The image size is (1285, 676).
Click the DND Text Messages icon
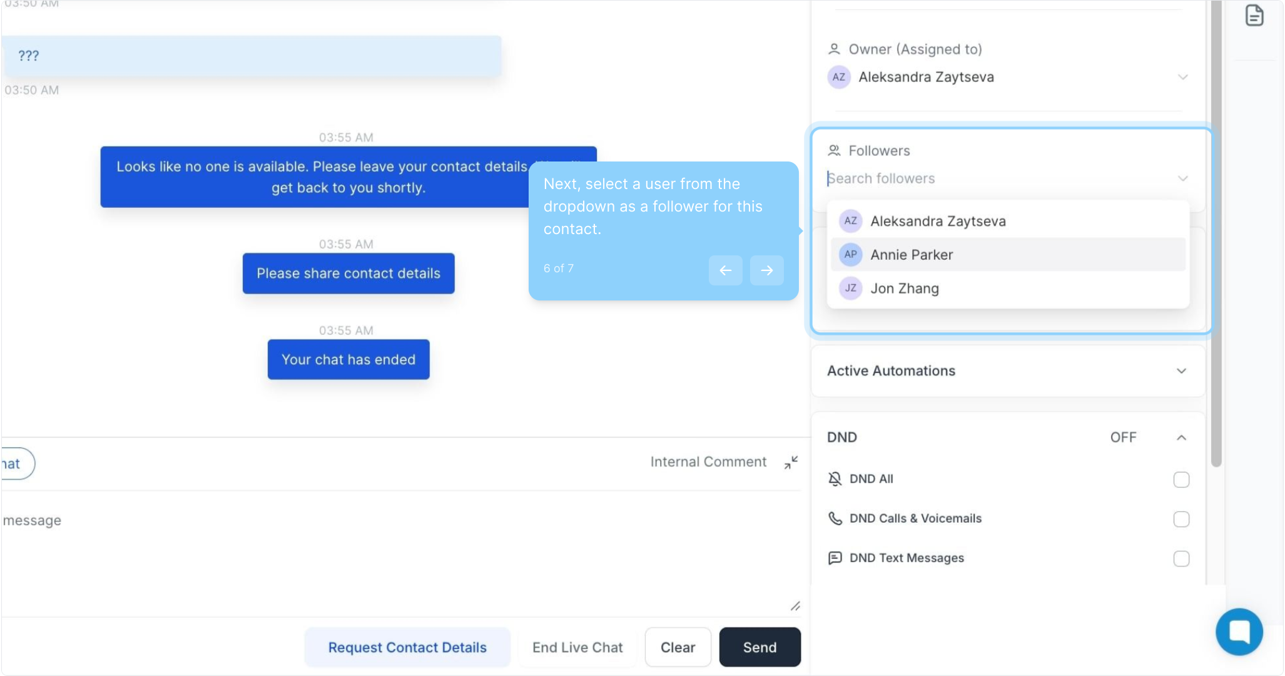(x=835, y=558)
